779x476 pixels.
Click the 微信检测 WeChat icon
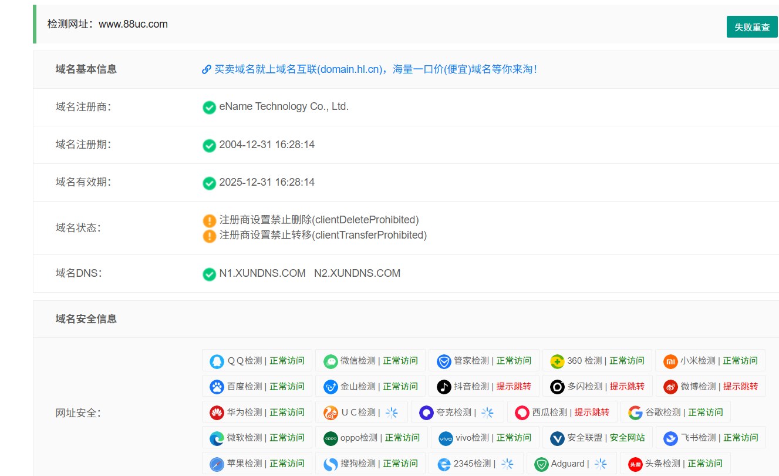click(330, 361)
